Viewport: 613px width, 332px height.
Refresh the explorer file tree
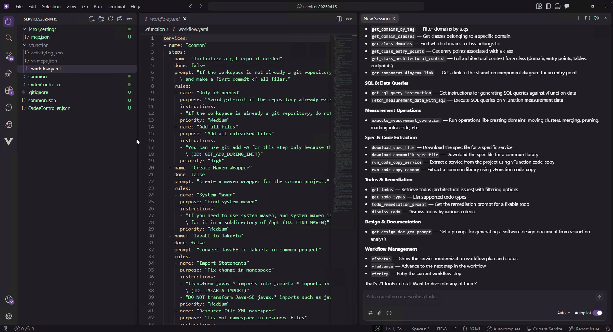110,19
